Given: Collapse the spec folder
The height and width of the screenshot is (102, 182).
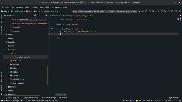Looking at the screenshot, I should click(7, 46).
